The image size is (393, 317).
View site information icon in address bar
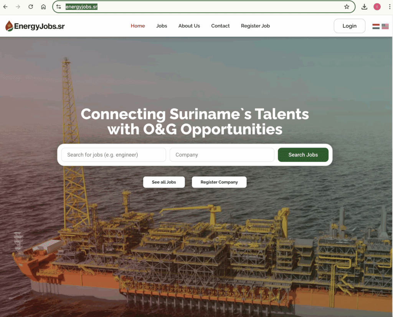tap(59, 7)
